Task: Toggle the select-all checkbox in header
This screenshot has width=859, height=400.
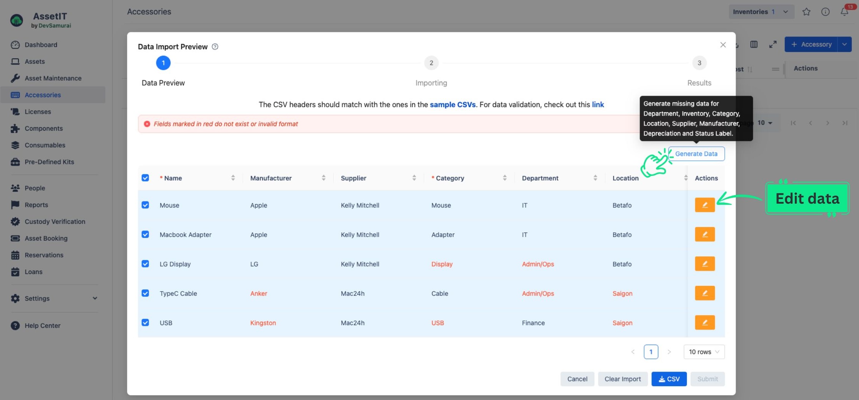Action: [x=145, y=178]
